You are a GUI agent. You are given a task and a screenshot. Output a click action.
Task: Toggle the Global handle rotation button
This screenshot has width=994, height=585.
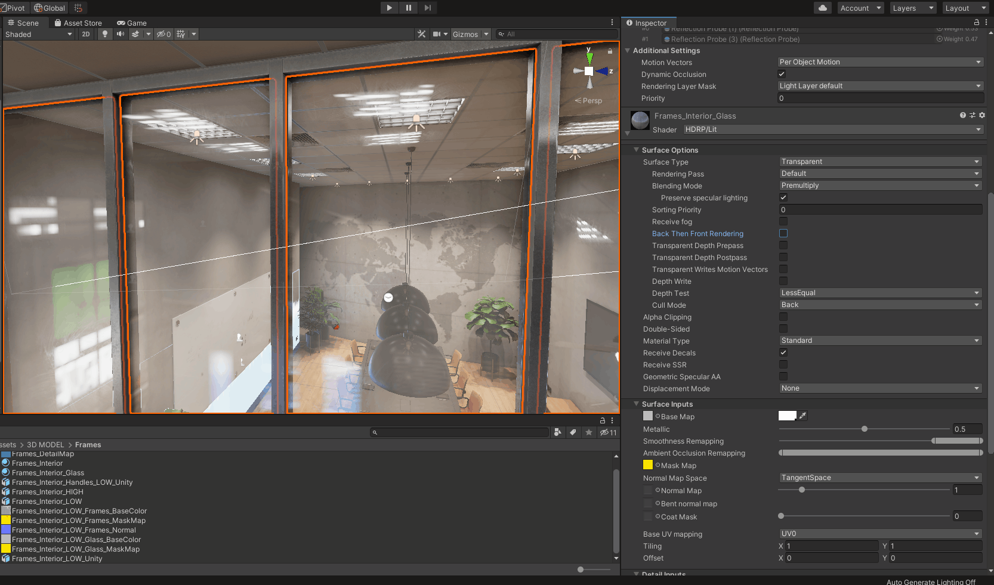point(50,8)
